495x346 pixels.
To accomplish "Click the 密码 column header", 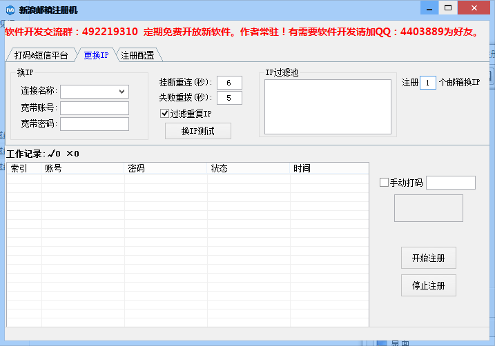I will click(x=166, y=168).
